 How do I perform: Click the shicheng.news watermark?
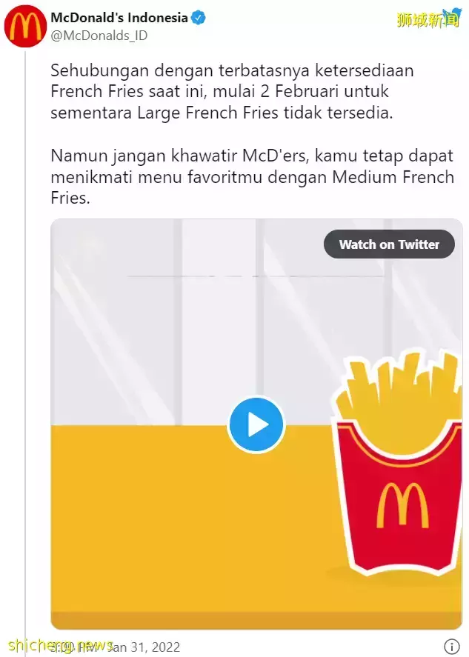pyautogui.click(x=61, y=645)
